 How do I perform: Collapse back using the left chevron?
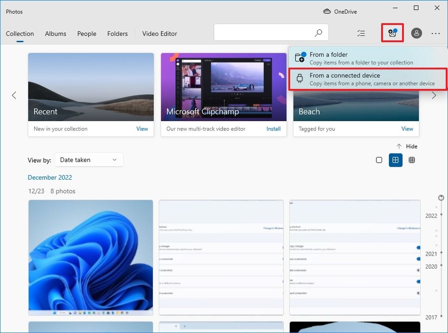coord(13,95)
